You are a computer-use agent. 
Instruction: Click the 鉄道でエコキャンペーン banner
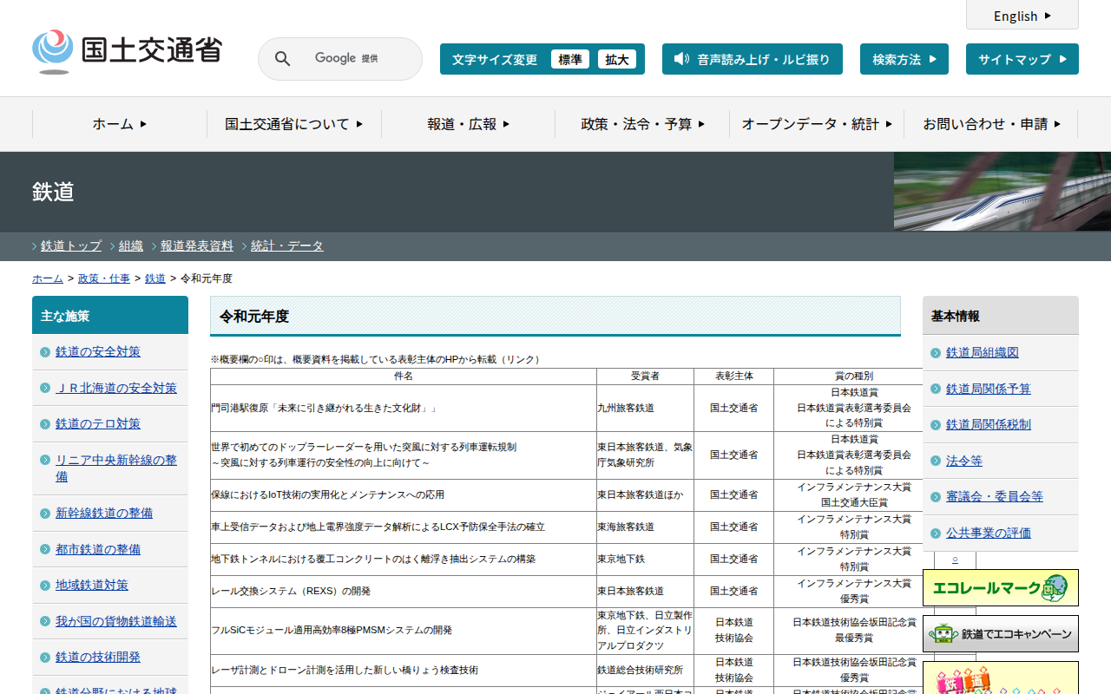1000,634
